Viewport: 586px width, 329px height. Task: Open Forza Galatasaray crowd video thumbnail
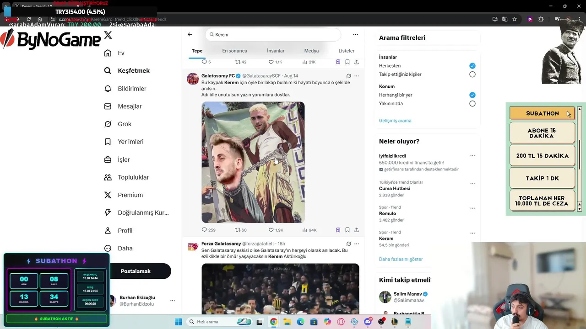tap(280, 289)
